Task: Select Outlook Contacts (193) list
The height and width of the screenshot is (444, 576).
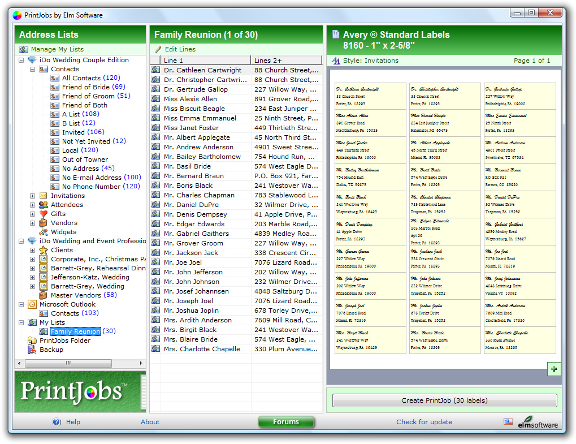Action: click(x=75, y=313)
